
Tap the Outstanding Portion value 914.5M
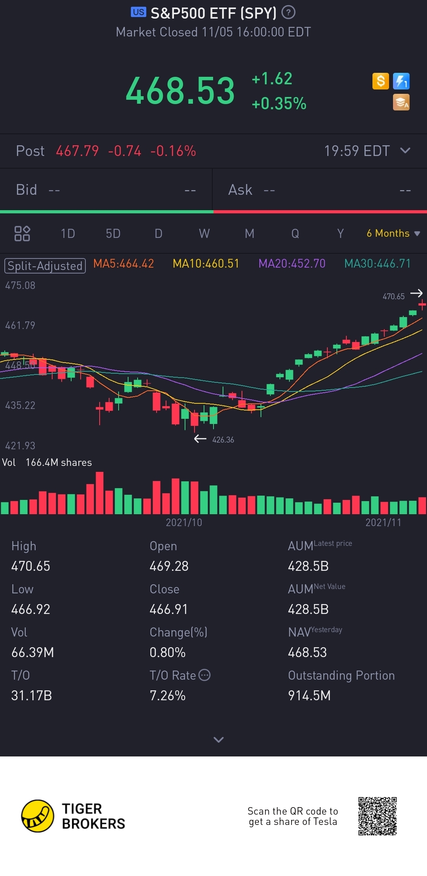[310, 695]
